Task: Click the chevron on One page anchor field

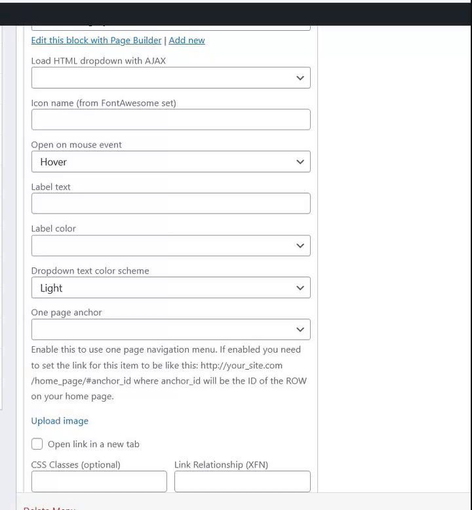Action: (300, 330)
